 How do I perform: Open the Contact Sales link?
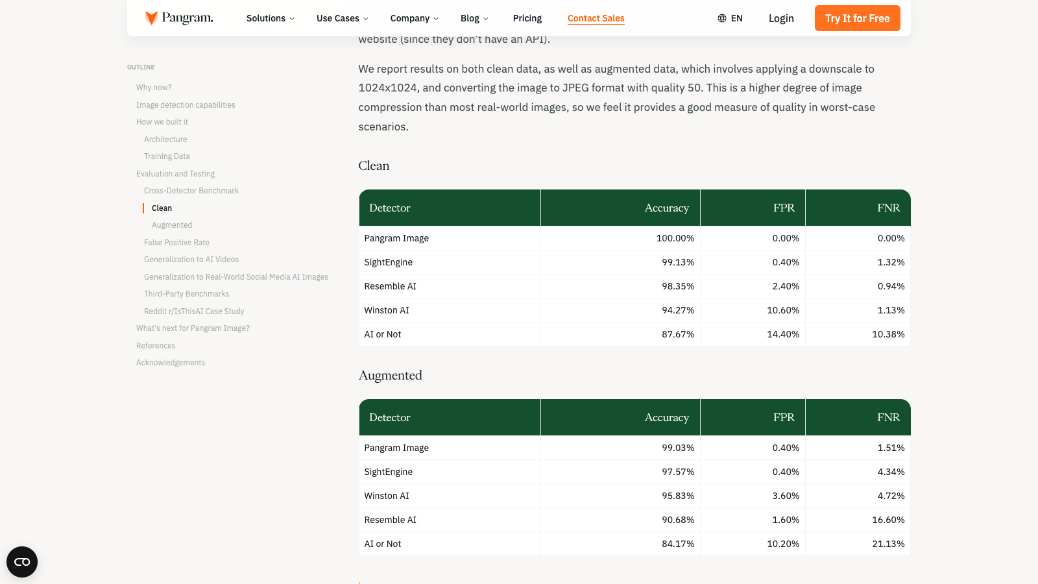[596, 18]
